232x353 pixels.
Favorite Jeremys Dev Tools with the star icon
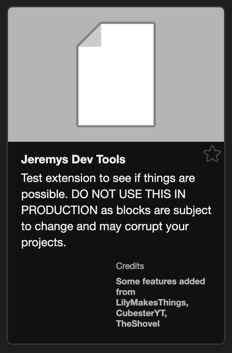(212, 153)
